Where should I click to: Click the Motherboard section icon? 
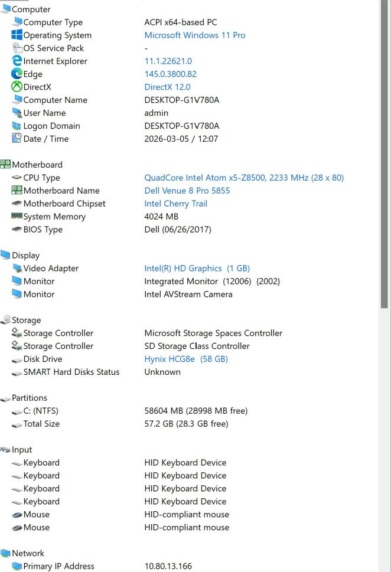[x=5, y=165]
